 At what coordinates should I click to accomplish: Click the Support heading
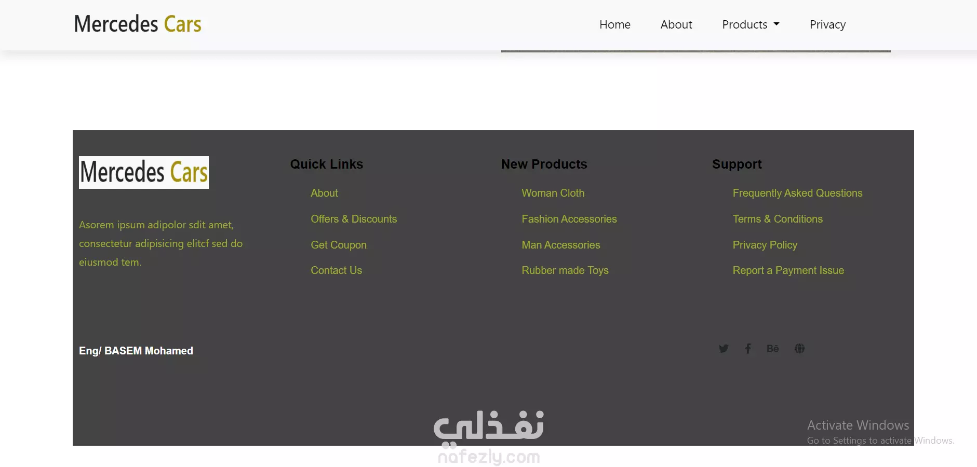pyautogui.click(x=737, y=164)
